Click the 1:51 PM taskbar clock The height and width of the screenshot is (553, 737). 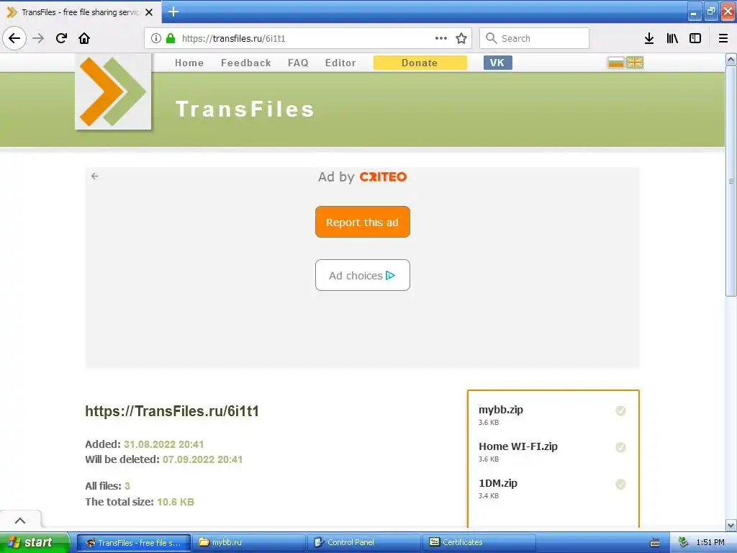(x=710, y=542)
